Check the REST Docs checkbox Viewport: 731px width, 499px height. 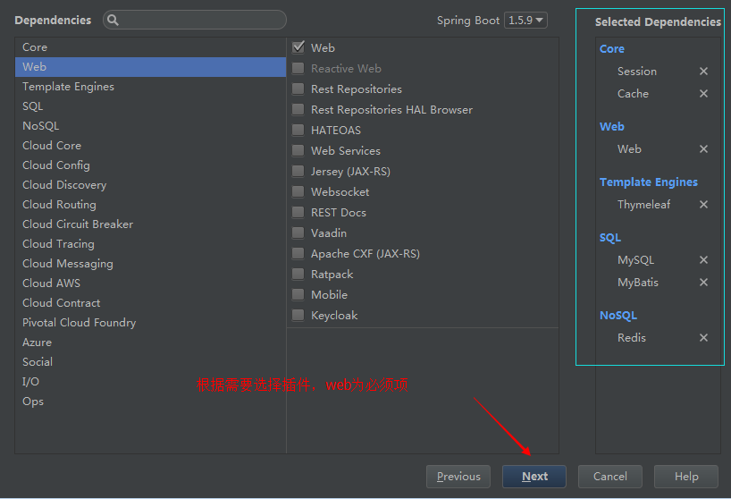click(x=298, y=212)
